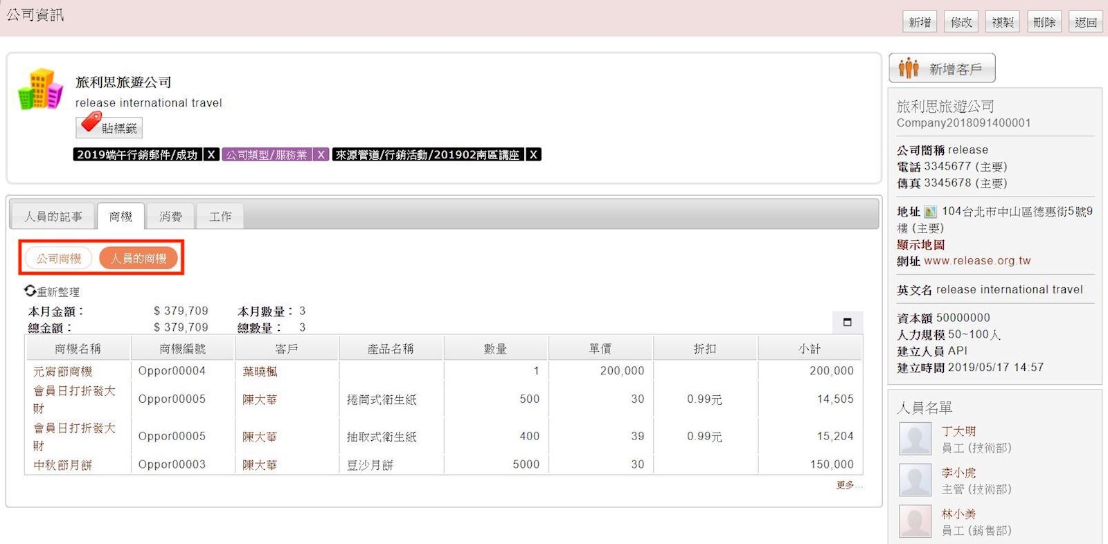Open 會員日打折發大財 link in 捲筒式衛生紙 row
This screenshot has width=1108, height=544.
74,399
